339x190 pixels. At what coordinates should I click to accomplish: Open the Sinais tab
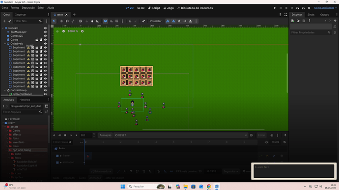click(x=311, y=15)
